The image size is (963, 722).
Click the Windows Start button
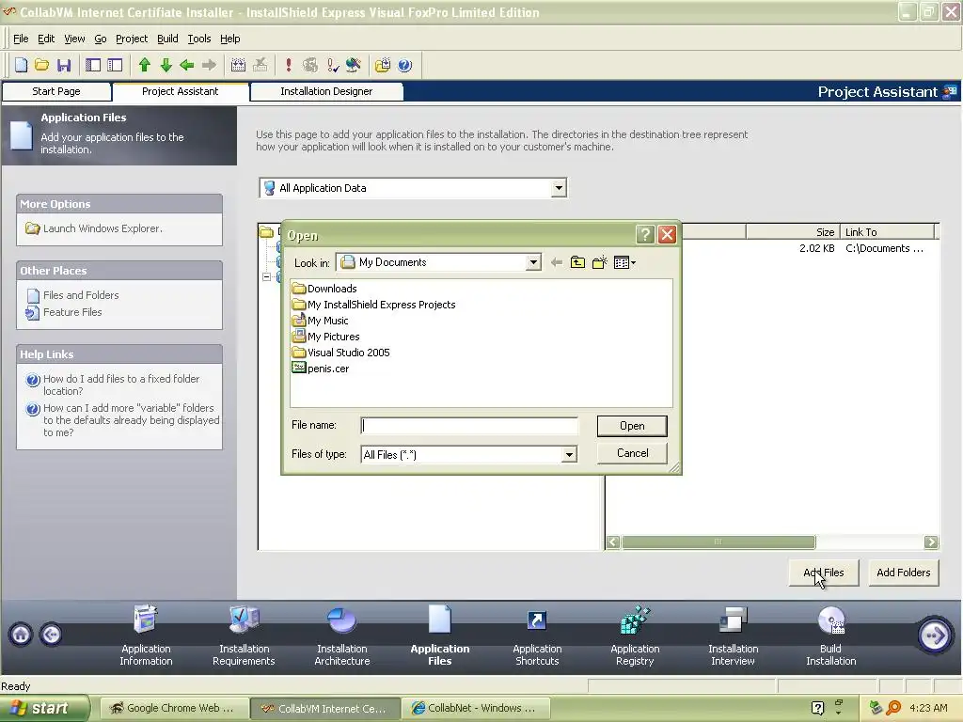pos(45,709)
